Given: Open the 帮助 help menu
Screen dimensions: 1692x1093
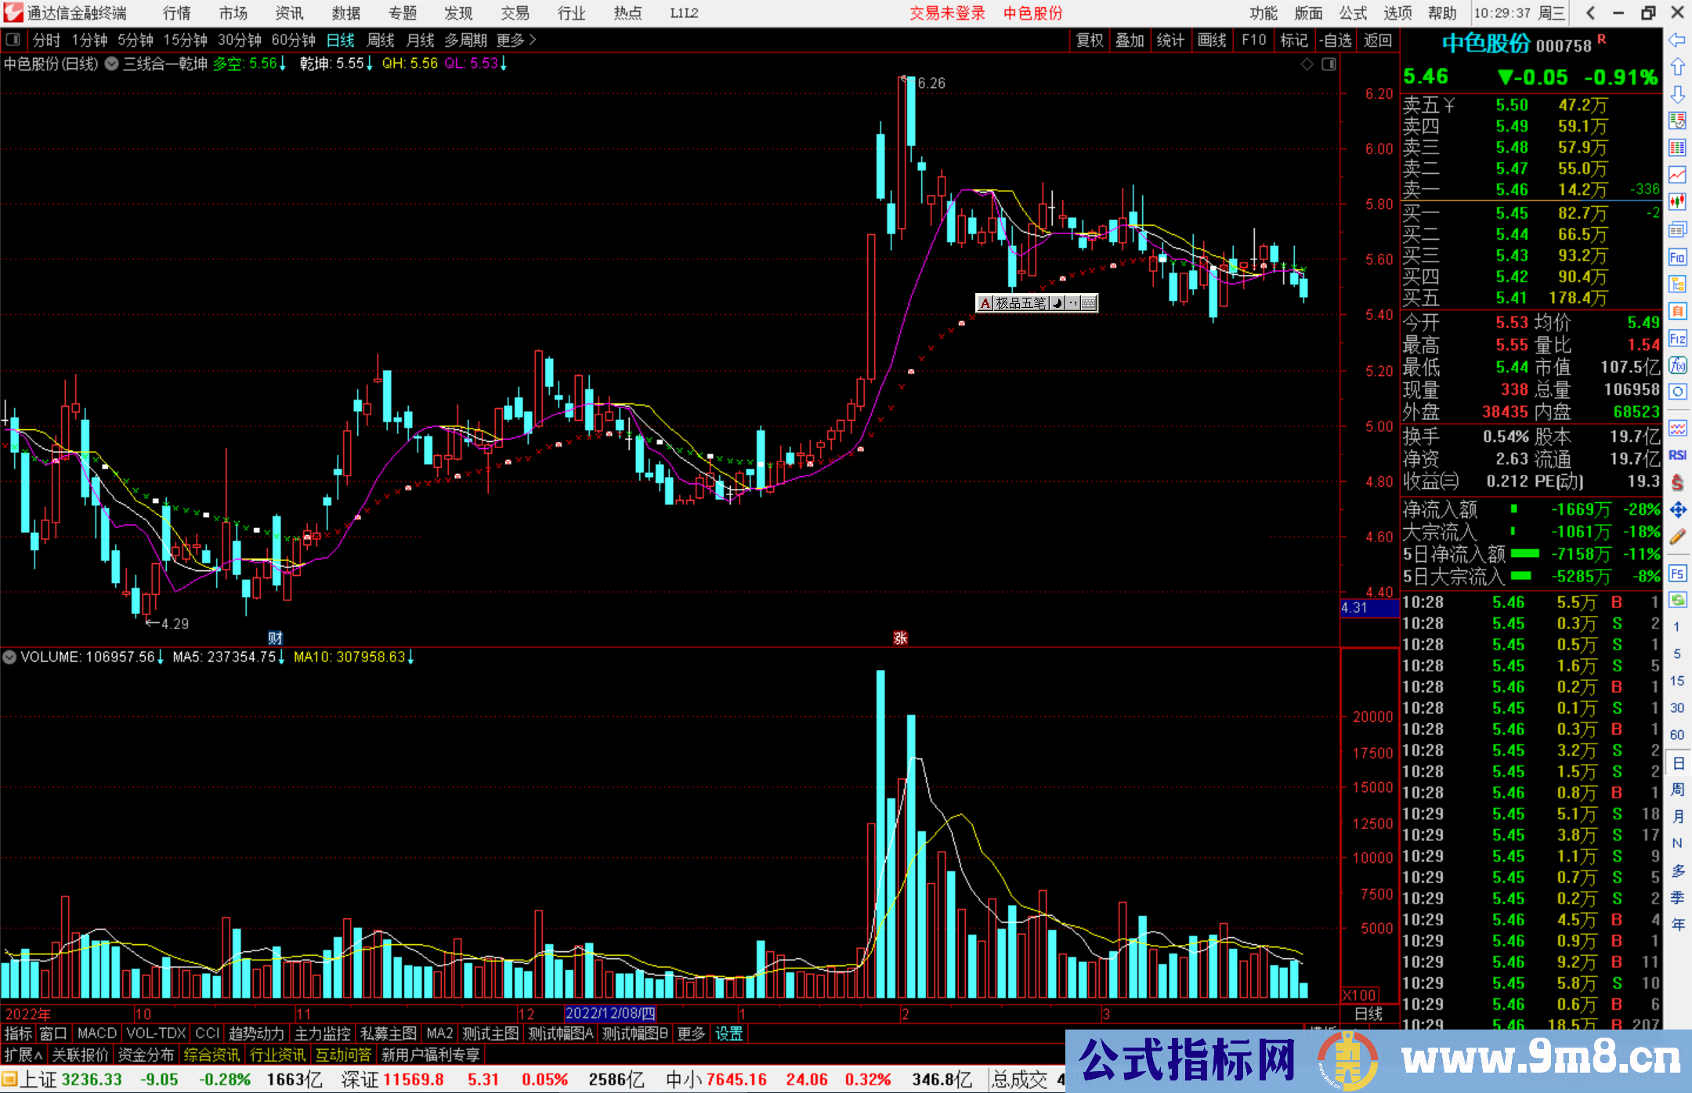Looking at the screenshot, I should click(x=1442, y=13).
